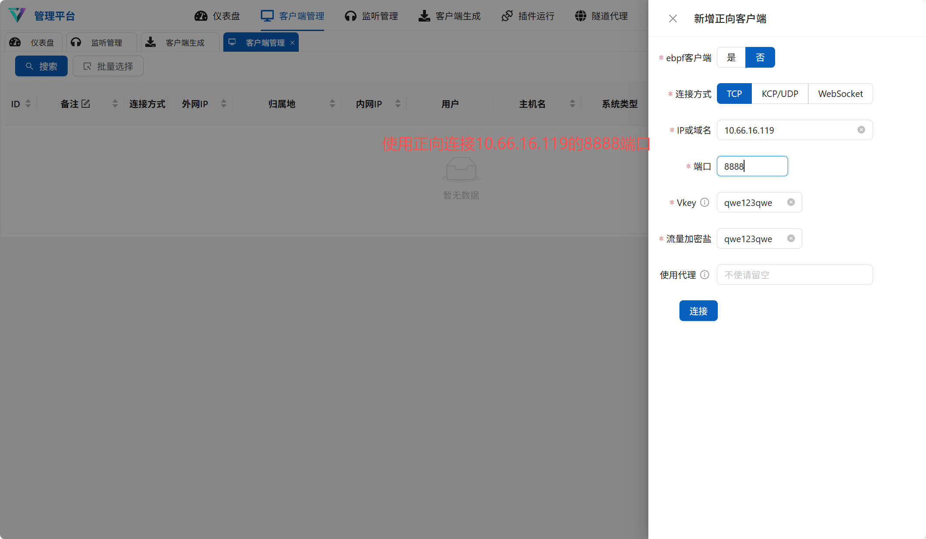Click the V logo of 管理平台
926x539 pixels.
[x=17, y=15]
